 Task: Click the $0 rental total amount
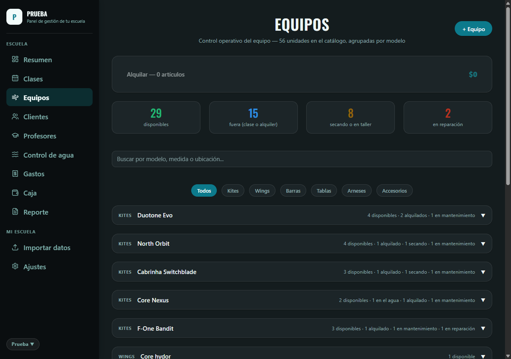473,74
